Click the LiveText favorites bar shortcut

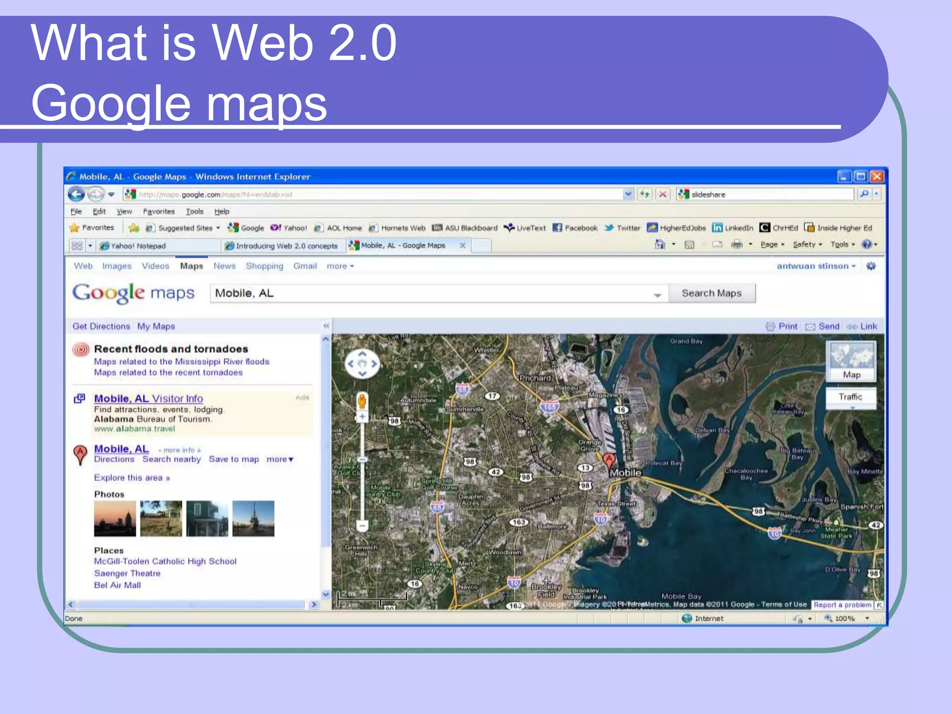pyautogui.click(x=525, y=228)
